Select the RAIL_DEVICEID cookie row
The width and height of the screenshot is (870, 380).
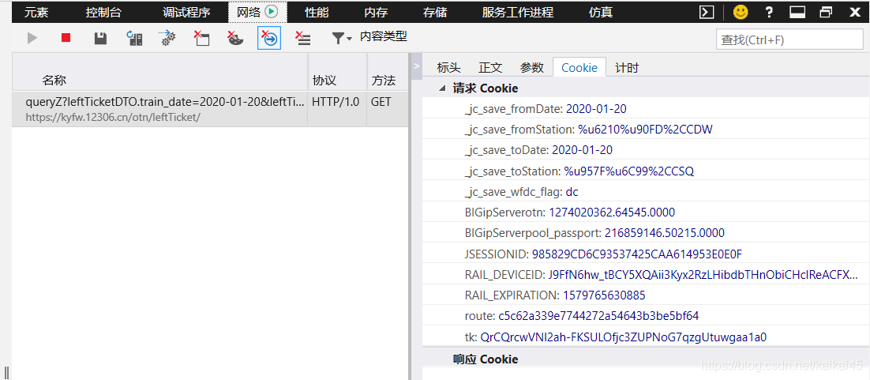point(646,274)
